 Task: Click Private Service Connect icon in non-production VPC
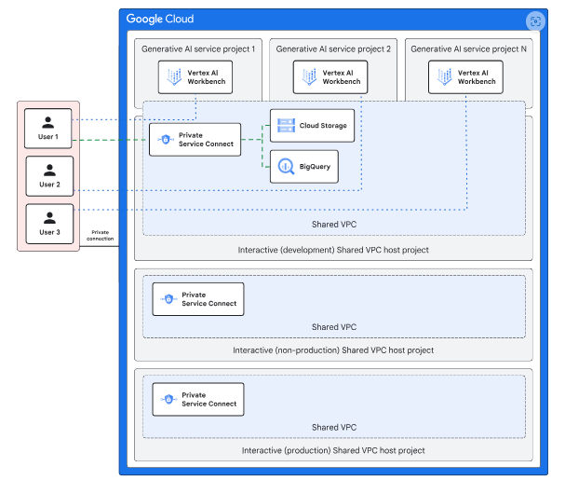tap(168, 299)
